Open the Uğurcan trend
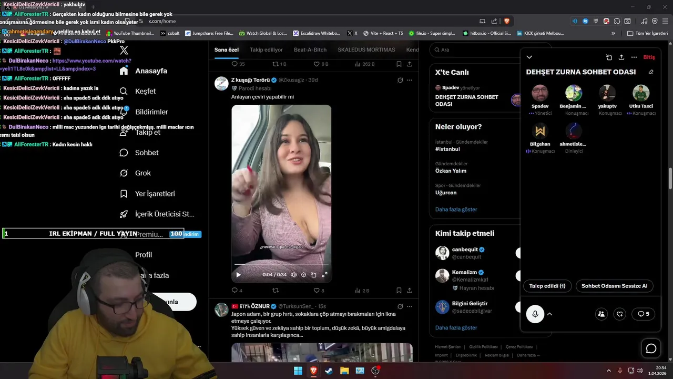 (446, 193)
